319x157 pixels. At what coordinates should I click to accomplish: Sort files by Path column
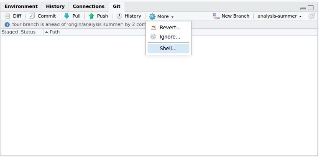coord(52,32)
